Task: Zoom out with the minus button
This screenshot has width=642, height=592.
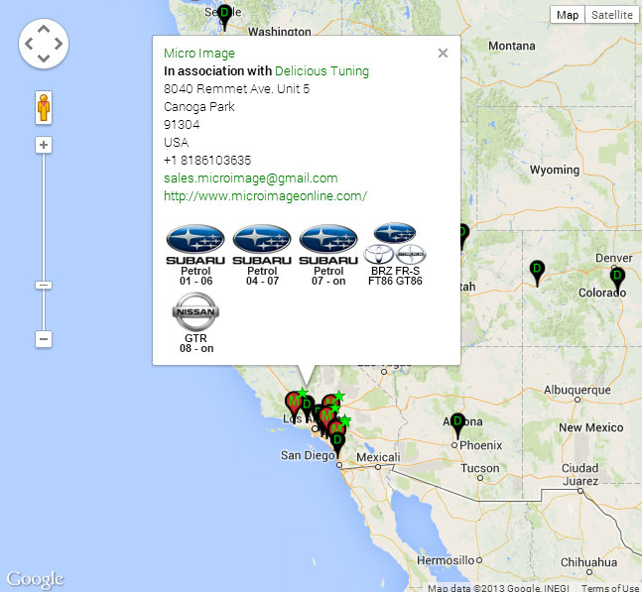Action: click(x=44, y=339)
